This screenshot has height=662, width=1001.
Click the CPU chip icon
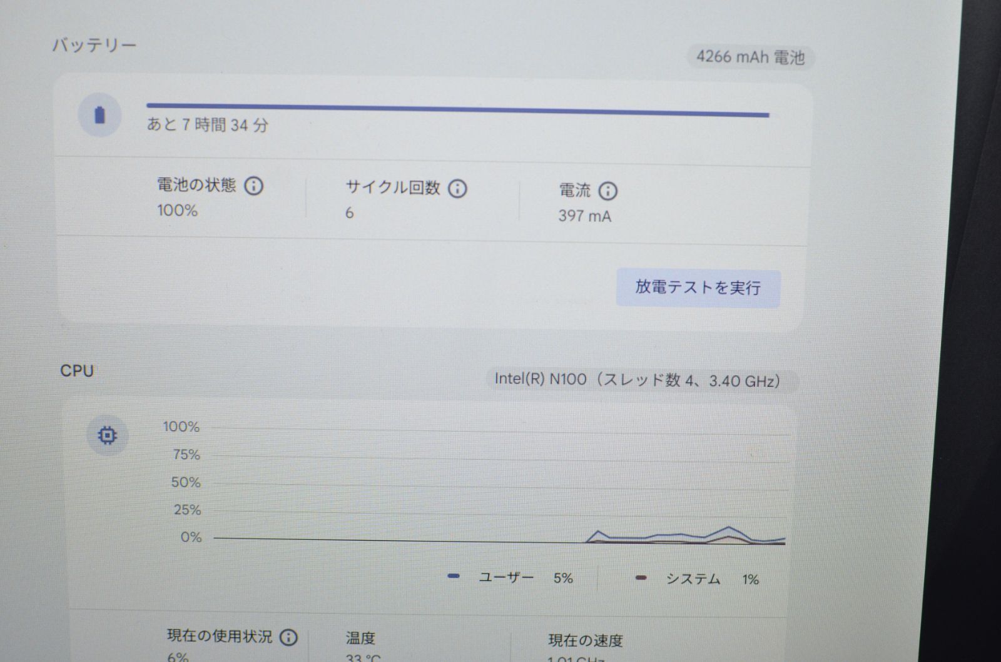pyautogui.click(x=108, y=435)
